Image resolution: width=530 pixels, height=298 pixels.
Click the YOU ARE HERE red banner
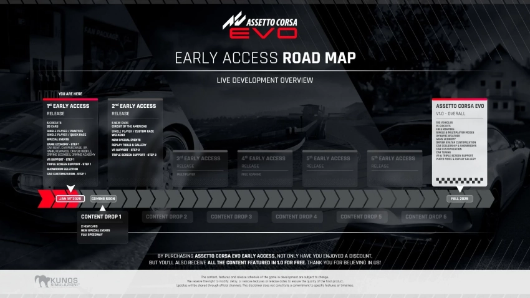tap(70, 95)
